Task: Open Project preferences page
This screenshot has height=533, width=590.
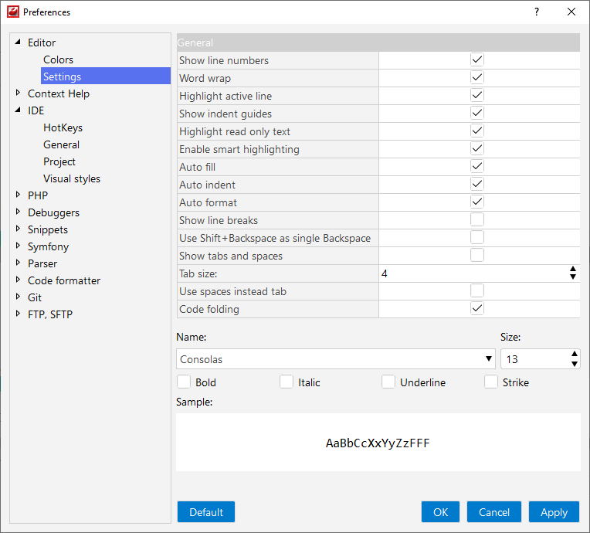Action: point(59,161)
